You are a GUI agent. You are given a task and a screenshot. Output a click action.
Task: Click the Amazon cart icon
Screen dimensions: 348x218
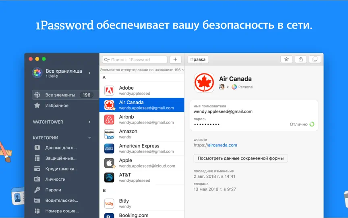(109, 134)
